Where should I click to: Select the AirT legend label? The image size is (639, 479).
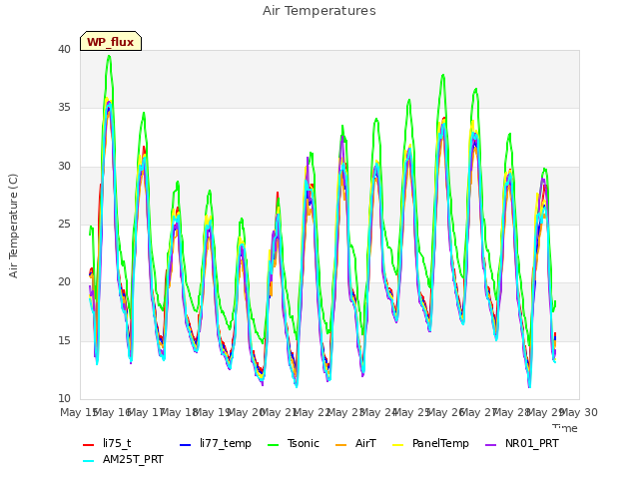click(x=365, y=443)
